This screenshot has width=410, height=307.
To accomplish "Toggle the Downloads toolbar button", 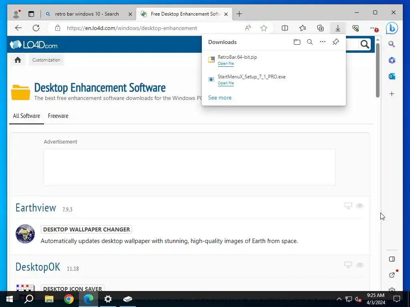I will [x=338, y=28].
